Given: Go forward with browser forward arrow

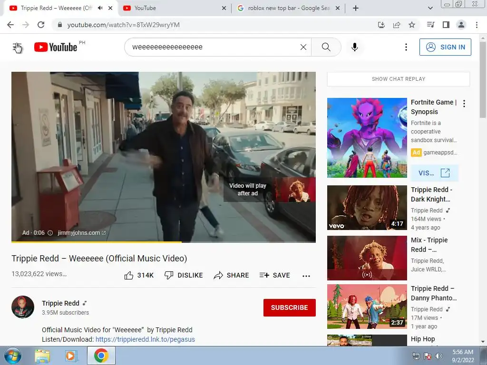Looking at the screenshot, I should pos(26,25).
